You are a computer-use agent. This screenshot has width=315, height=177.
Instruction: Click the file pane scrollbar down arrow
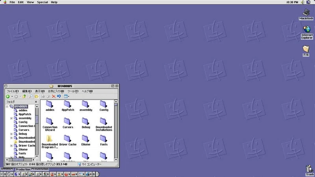tap(116, 160)
